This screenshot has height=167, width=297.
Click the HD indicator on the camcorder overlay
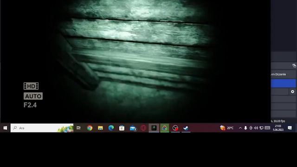31,86
